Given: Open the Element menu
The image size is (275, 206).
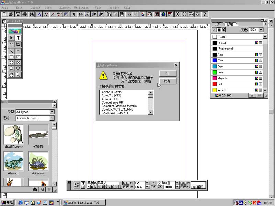Looking at the screenshot, I should click(x=65, y=8).
